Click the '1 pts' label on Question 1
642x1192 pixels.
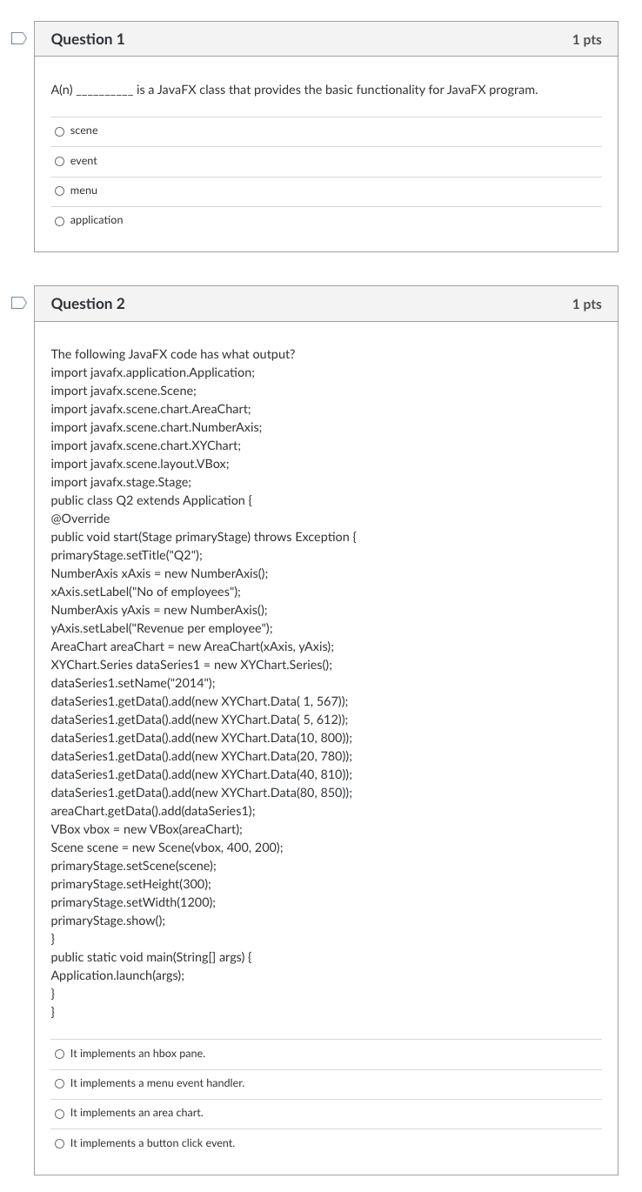(x=585, y=39)
